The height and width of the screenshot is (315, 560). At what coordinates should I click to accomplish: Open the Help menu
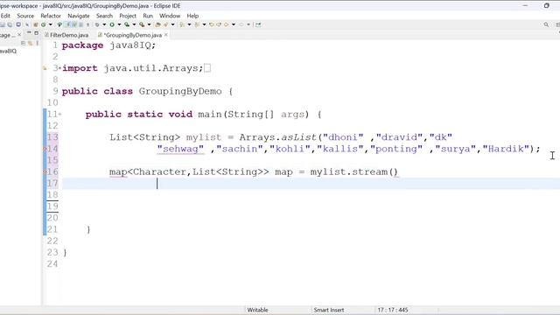(192, 16)
